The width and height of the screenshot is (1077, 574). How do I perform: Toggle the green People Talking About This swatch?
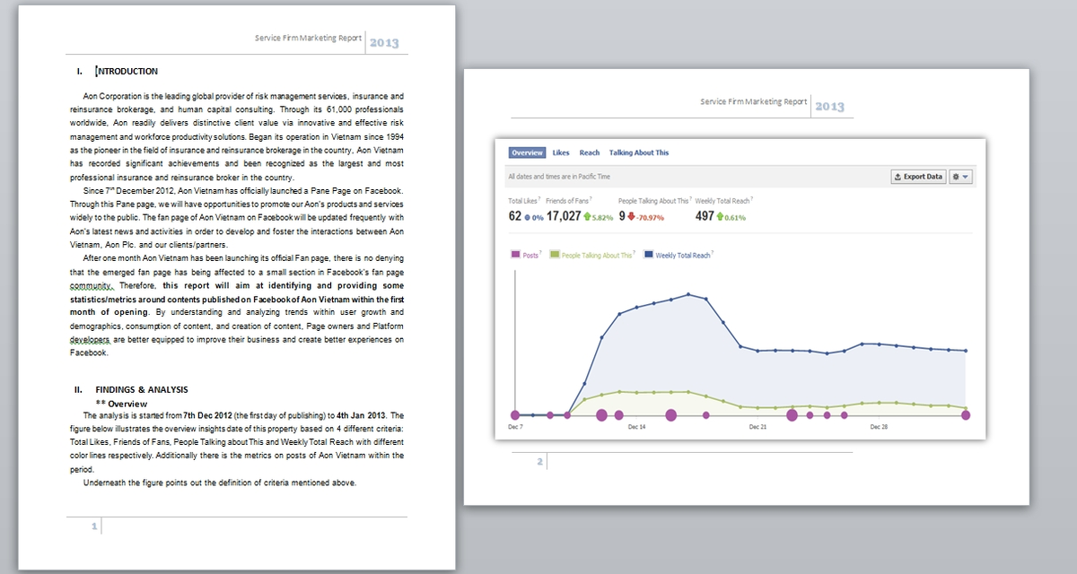point(555,255)
